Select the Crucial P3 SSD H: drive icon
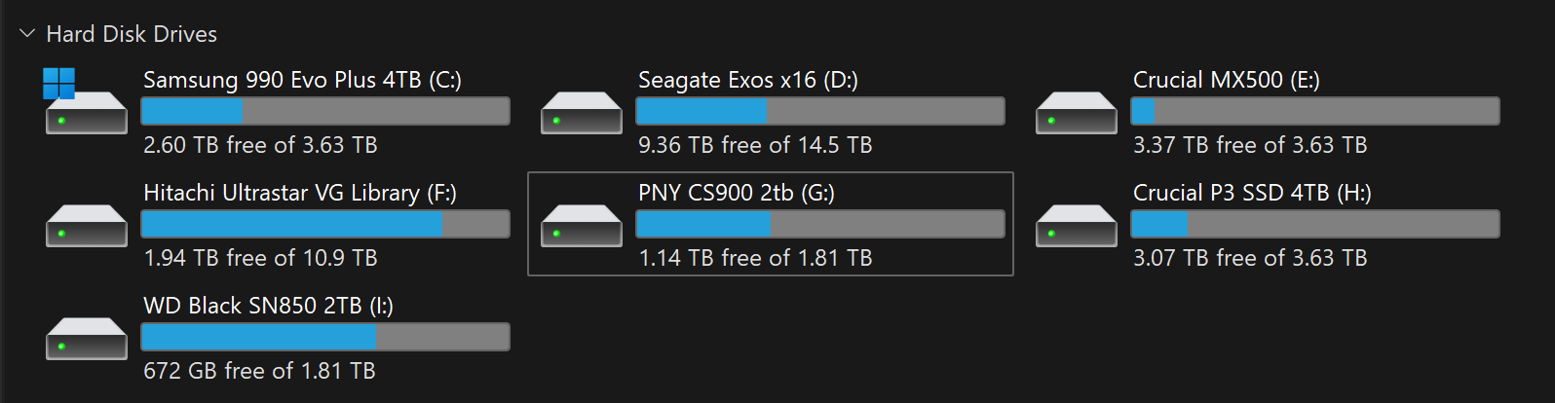This screenshot has height=403, width=1555. 1077,226
